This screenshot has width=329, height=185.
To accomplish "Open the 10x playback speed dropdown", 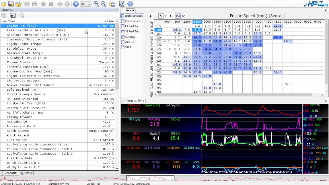I will coord(86,4).
